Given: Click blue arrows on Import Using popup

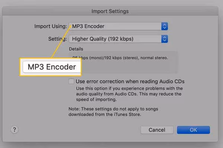Looking at the screenshot, I should pos(165,26).
